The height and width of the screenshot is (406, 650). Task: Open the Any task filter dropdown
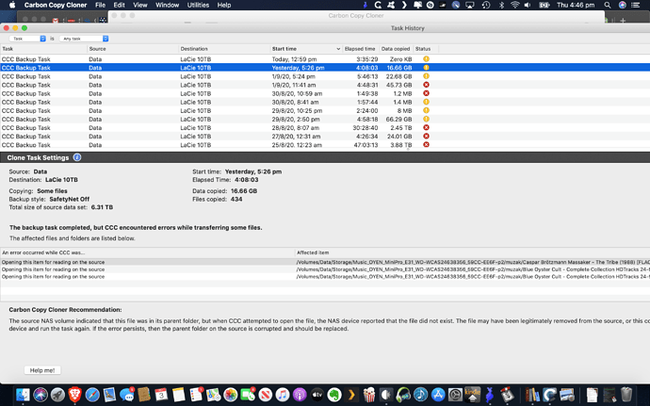point(84,39)
